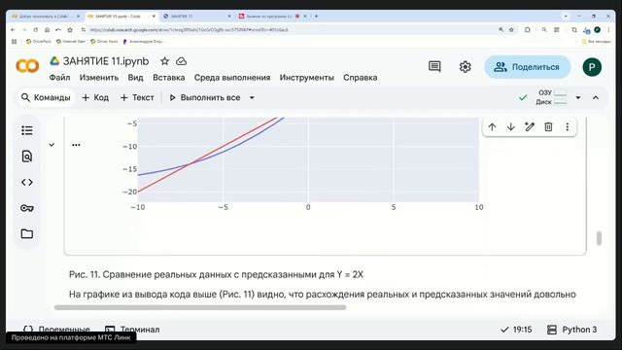Viewport: 622px width, 350px height.
Task: Go back in the browser
Action: pos(13,30)
